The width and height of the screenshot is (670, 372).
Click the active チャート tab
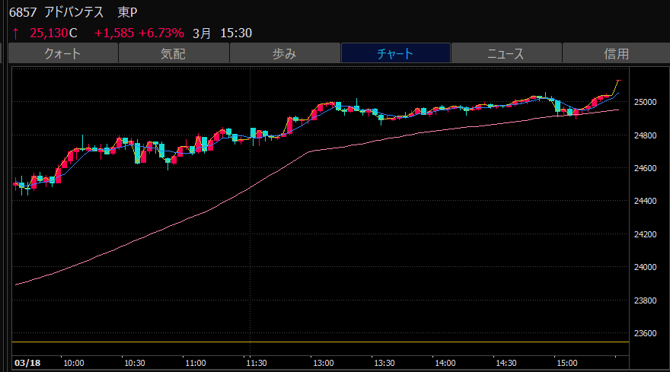tap(395, 53)
